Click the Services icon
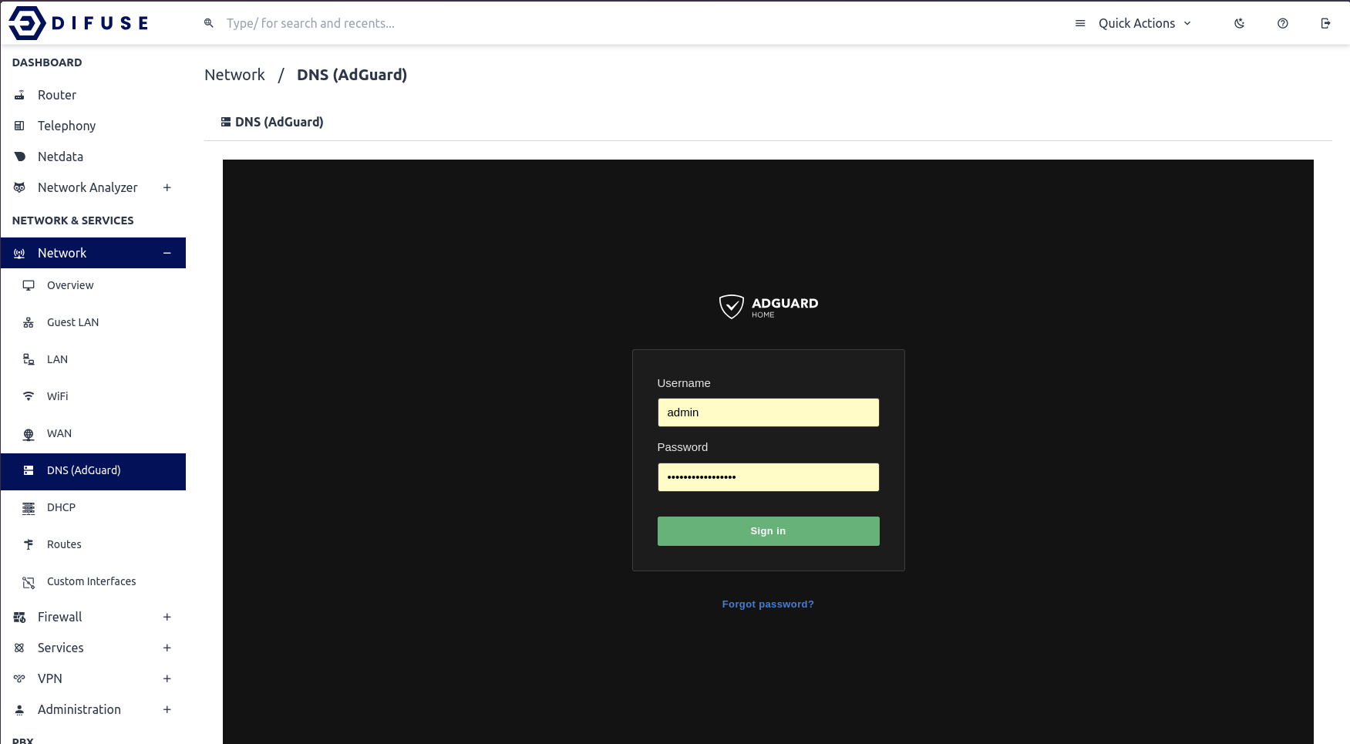The image size is (1350, 744). coord(20,648)
